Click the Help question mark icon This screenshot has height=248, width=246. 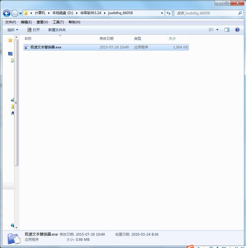coord(237,29)
